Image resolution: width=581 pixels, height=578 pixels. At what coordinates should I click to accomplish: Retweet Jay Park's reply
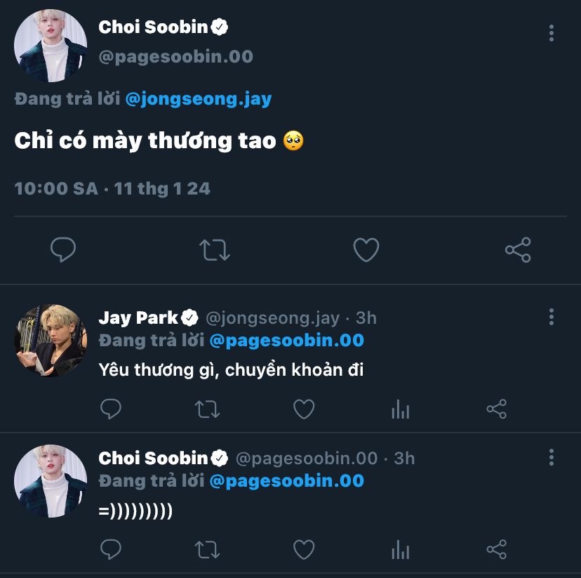coord(207,409)
